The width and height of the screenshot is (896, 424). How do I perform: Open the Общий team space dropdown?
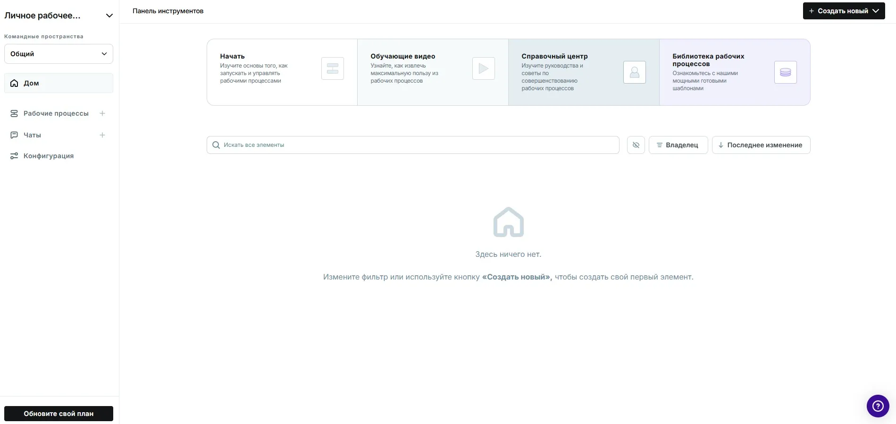[x=59, y=54]
